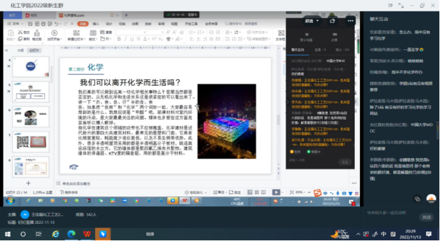Image resolution: width=440 pixels, height=241 pixels.
Task: Switch to the 观众 audience tab in live panel
Action: pos(342,50)
